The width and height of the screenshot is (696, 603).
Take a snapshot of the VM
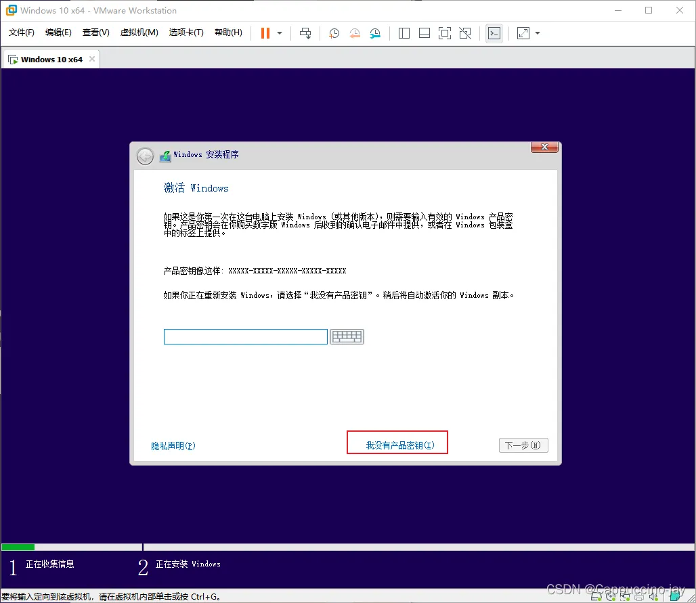[334, 33]
